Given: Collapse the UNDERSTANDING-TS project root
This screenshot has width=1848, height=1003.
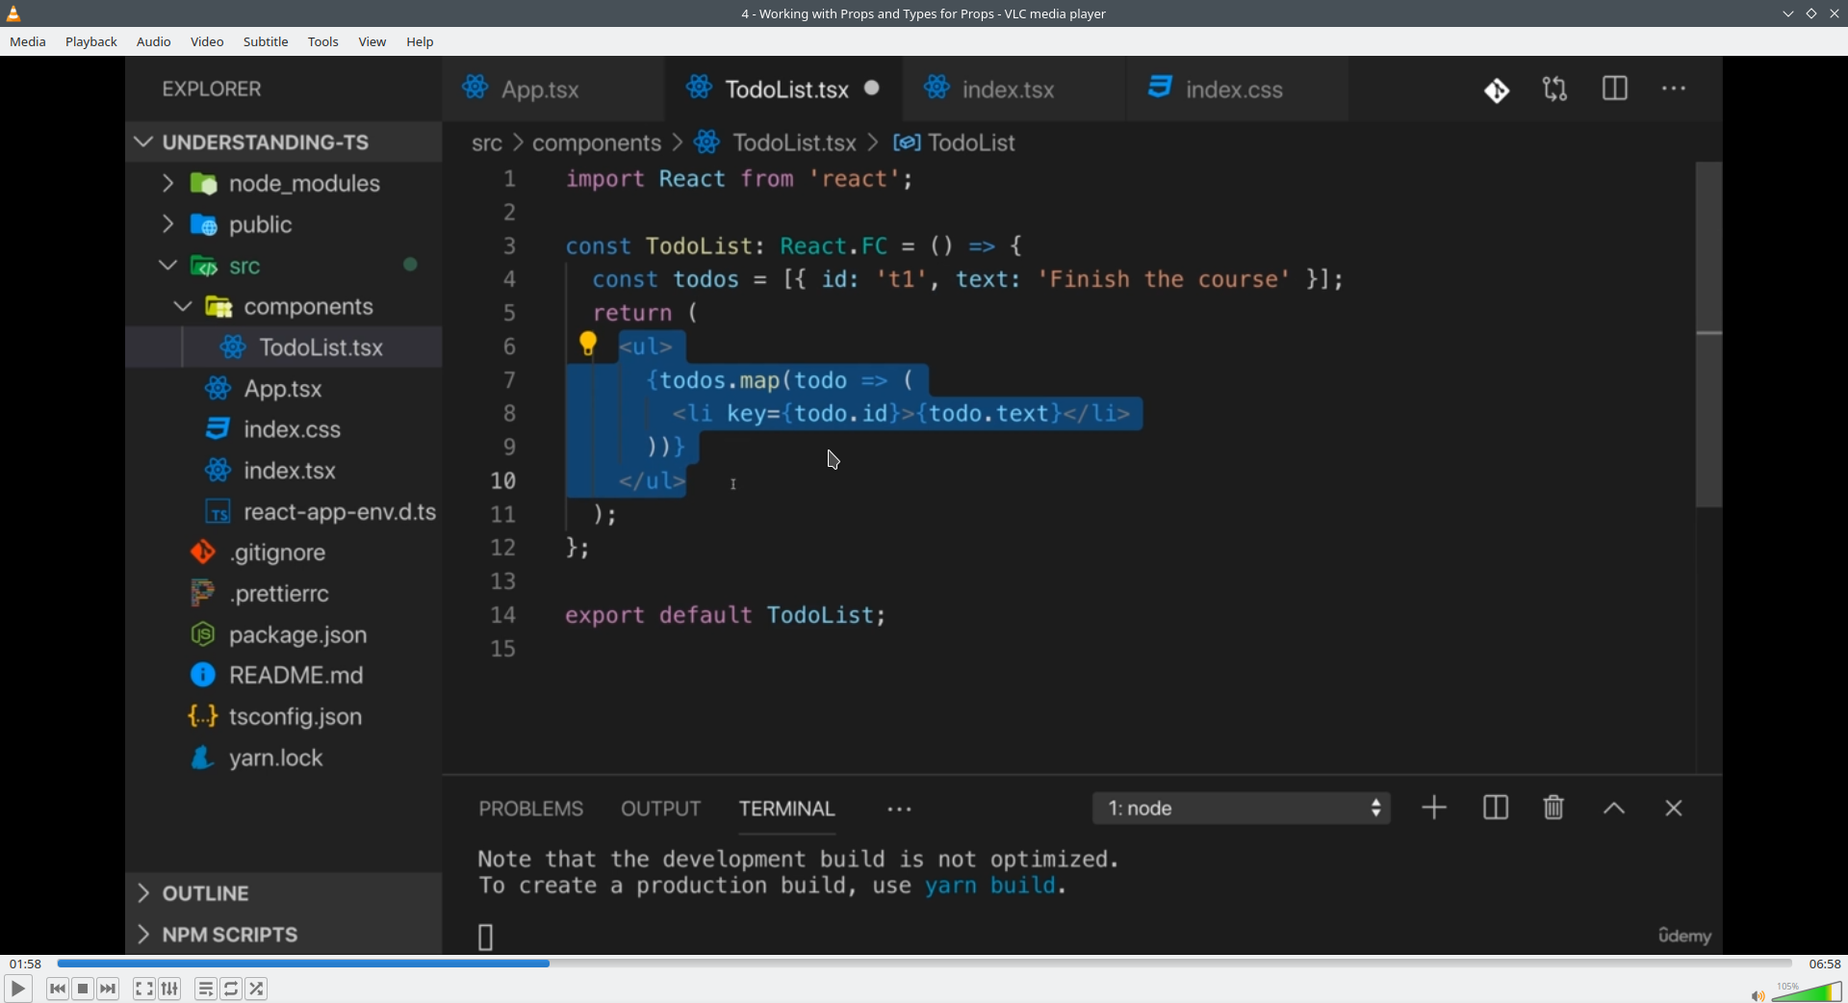Looking at the screenshot, I should tap(144, 142).
